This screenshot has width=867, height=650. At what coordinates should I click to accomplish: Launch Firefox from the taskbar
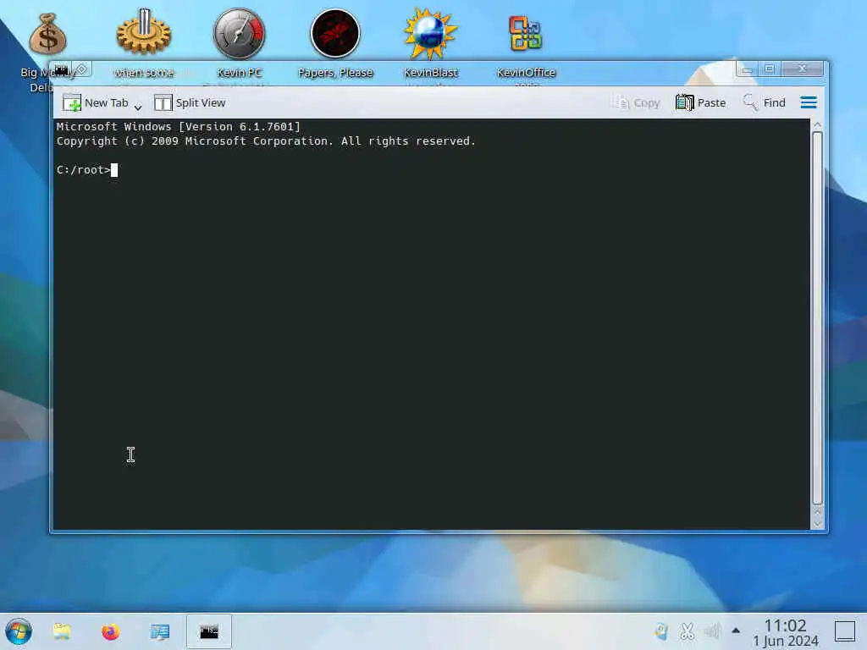point(111,631)
